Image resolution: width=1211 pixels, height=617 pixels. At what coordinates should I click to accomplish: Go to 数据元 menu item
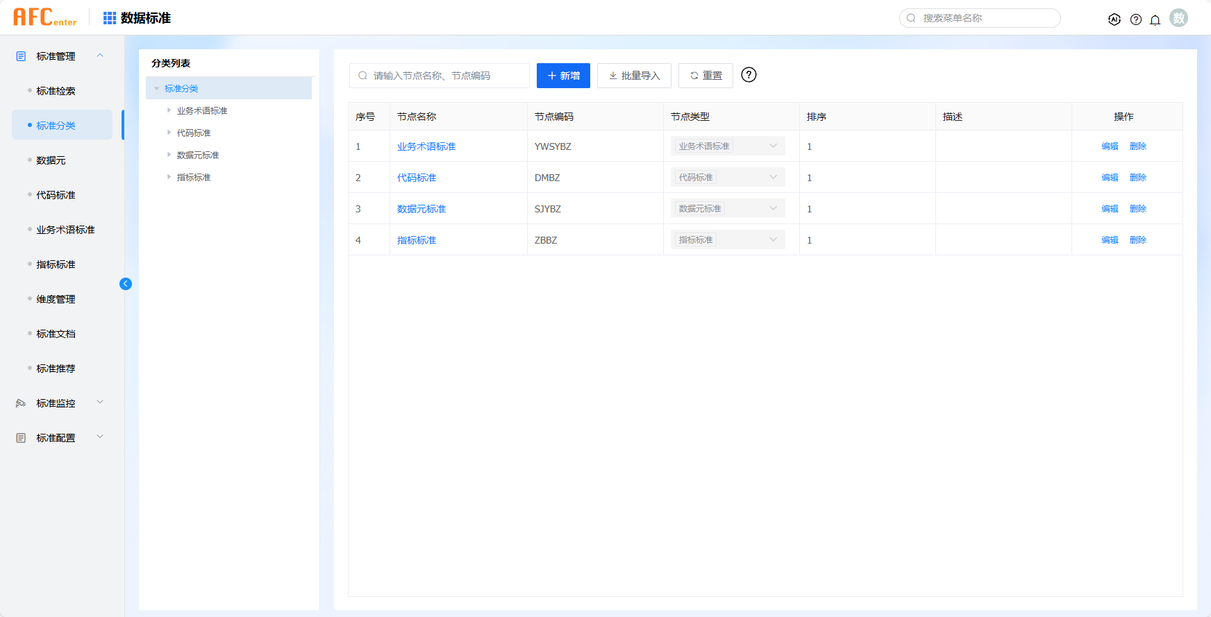(51, 160)
